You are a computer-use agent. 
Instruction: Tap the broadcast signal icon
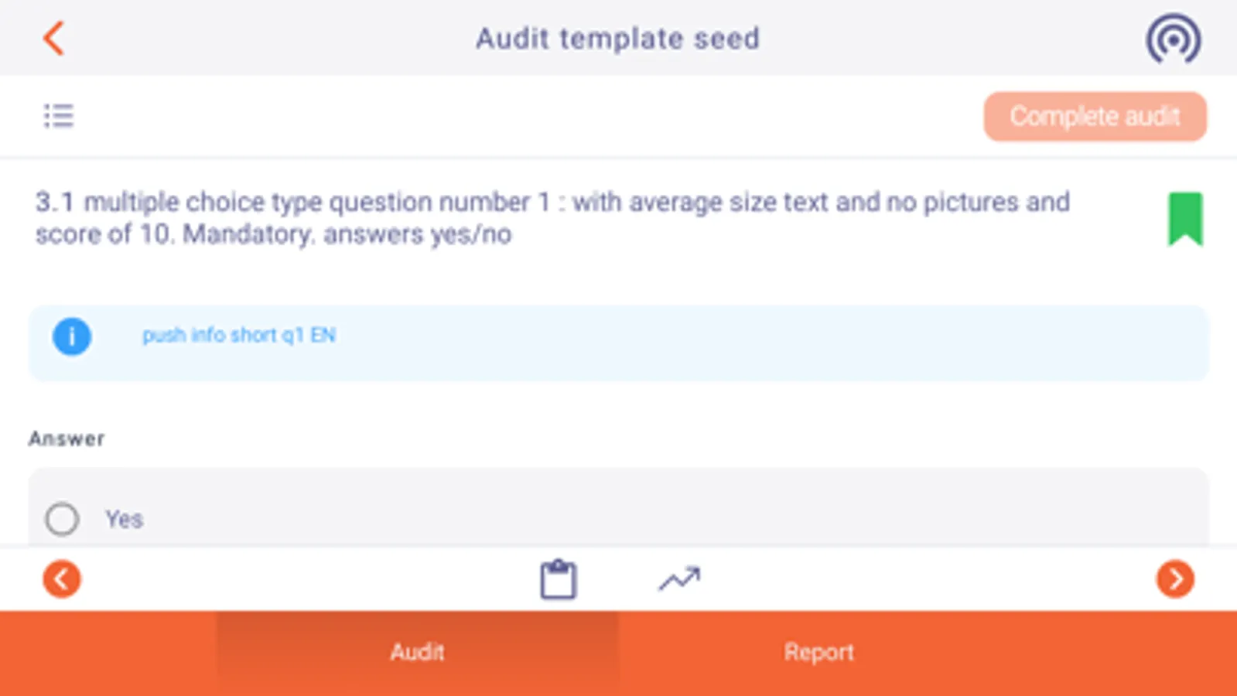tap(1173, 39)
